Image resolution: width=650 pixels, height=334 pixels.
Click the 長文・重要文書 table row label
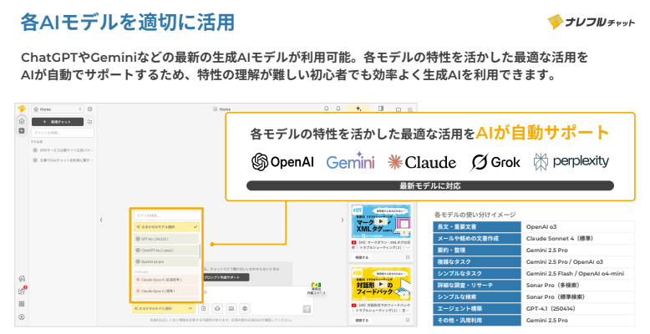click(477, 226)
